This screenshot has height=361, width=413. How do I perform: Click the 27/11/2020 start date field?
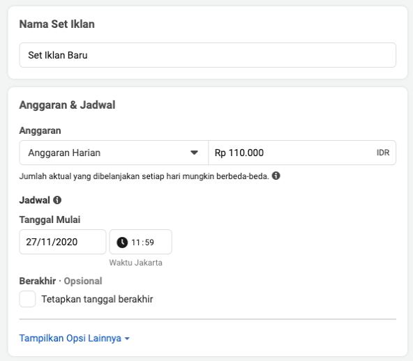coord(63,242)
